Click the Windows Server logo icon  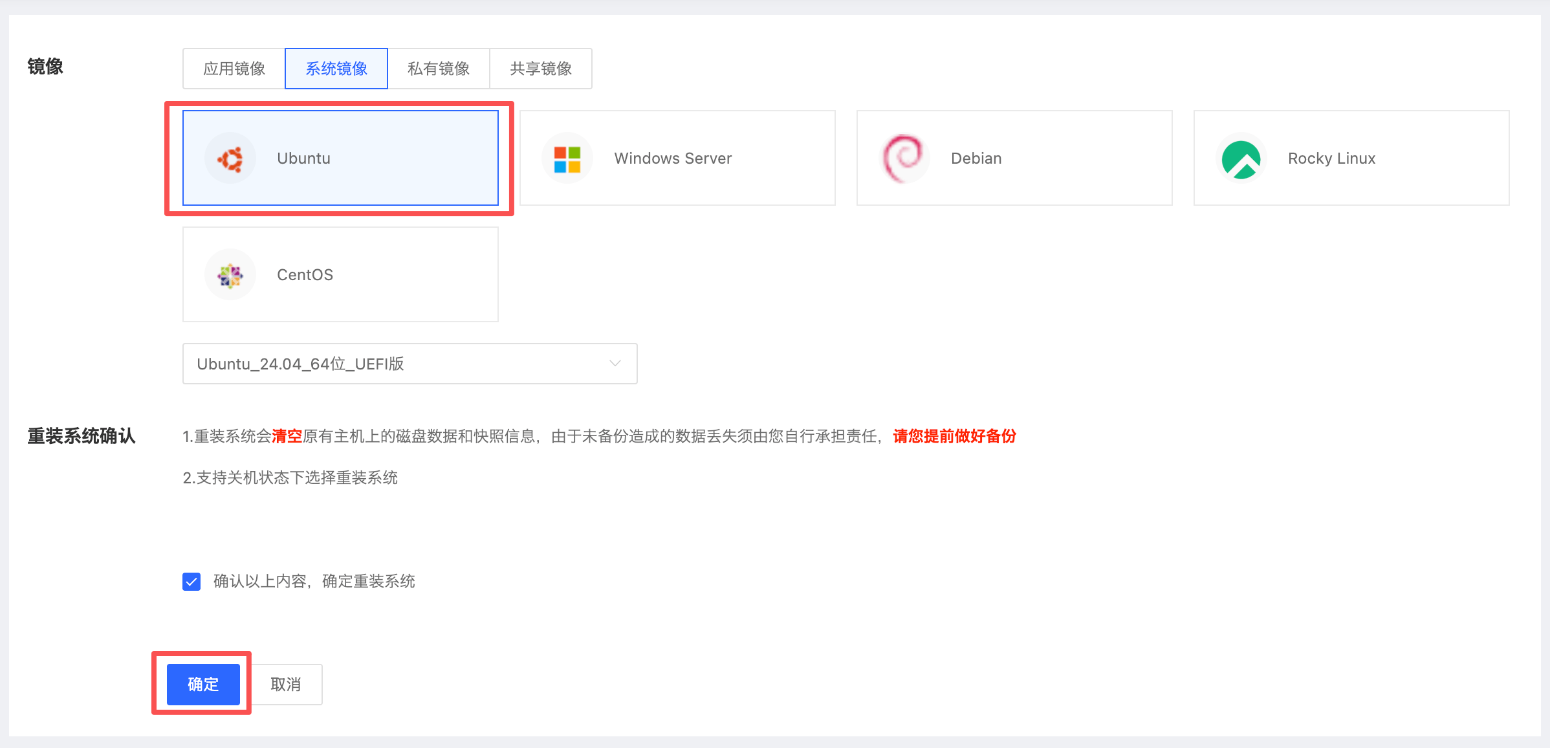(x=567, y=157)
